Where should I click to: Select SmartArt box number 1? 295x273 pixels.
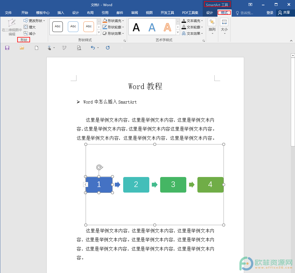tap(99, 185)
